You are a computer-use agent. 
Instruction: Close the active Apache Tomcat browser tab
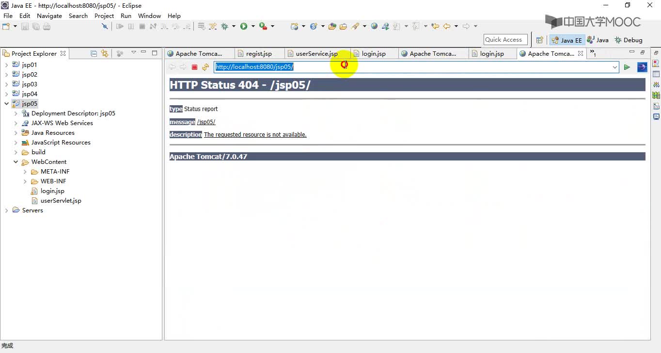point(581,53)
